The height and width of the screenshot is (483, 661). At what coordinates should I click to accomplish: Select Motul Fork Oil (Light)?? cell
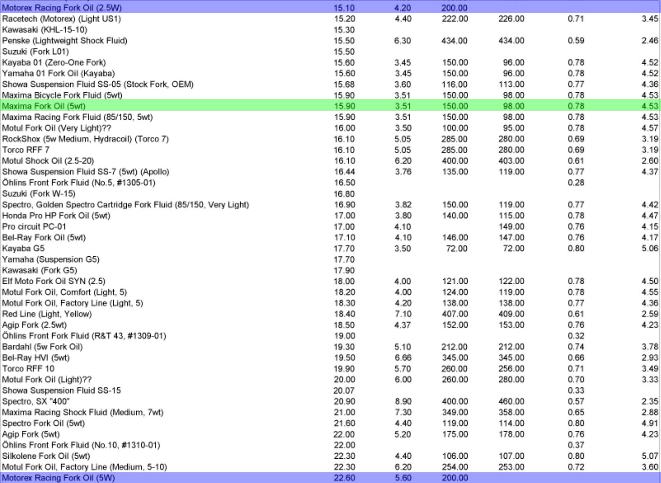(x=47, y=379)
